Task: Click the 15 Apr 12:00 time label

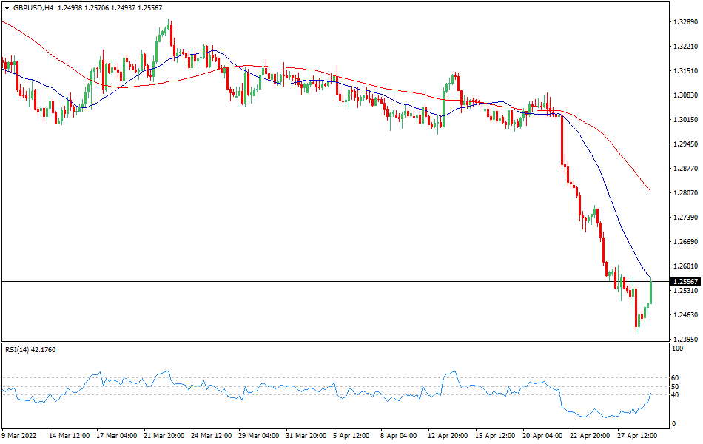Action: pos(497,436)
